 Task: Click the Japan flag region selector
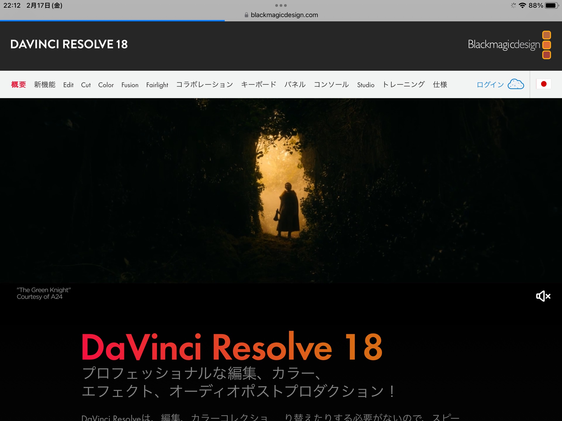click(544, 84)
